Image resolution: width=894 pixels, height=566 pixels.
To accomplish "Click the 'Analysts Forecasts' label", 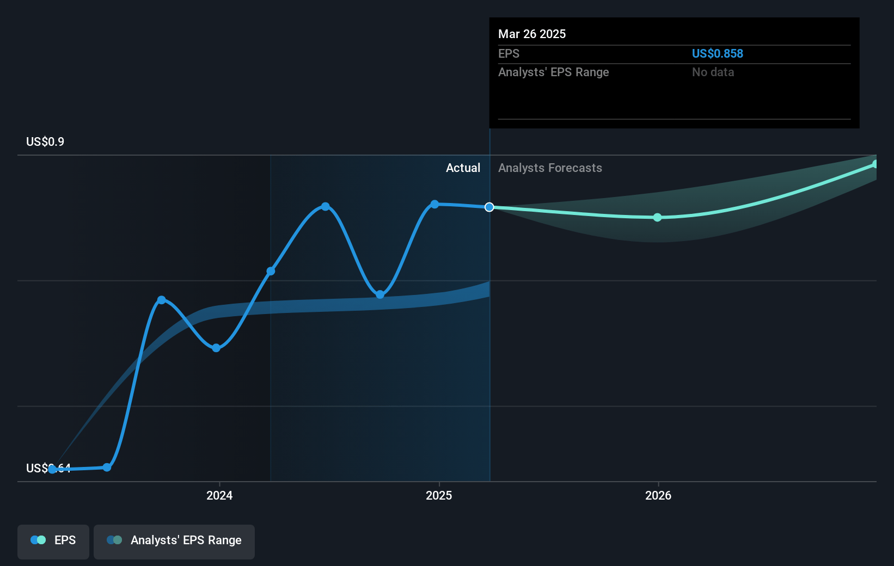I will 550,168.
